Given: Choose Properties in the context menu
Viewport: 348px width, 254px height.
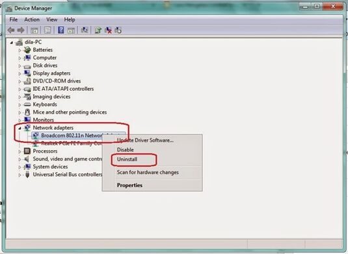Looking at the screenshot, I should click(129, 185).
